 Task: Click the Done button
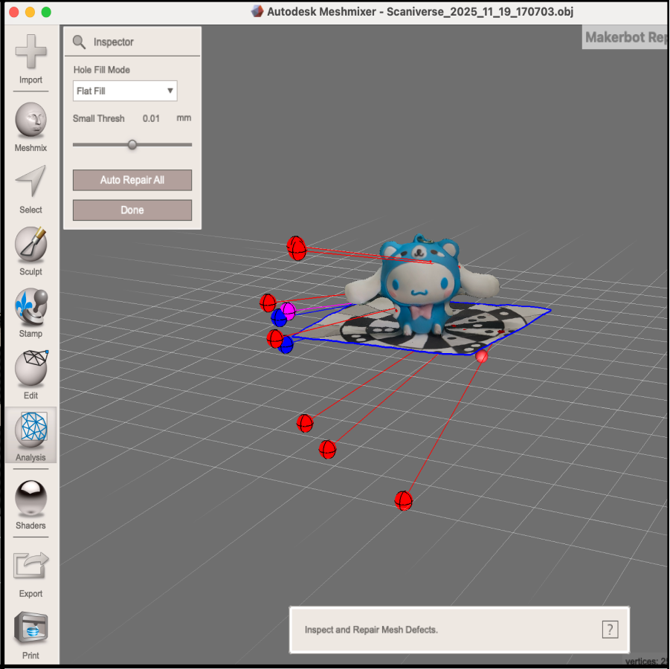pos(132,210)
